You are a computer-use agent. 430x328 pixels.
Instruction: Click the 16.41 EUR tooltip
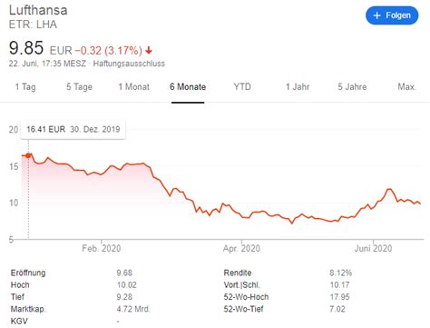73,130
